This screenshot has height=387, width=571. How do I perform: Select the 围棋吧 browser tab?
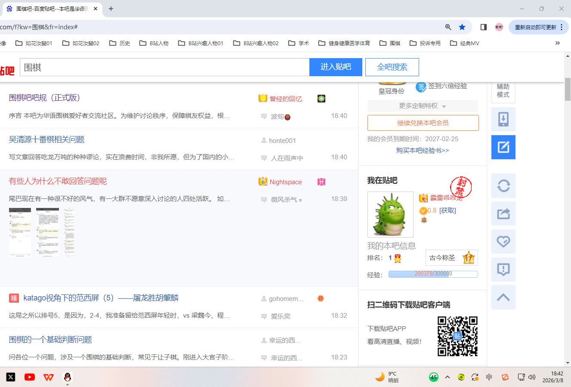[x=51, y=9]
